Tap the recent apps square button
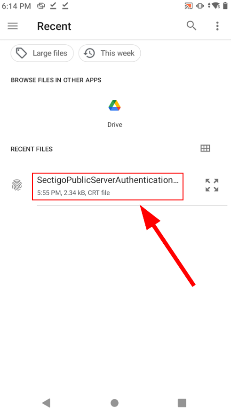The height and width of the screenshot is (414, 231). click(x=182, y=403)
